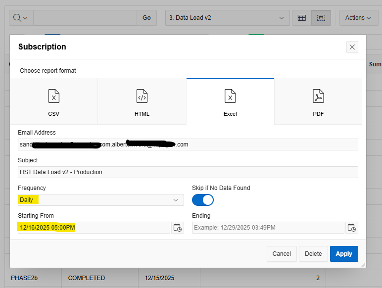Click the Delete subscription button

click(x=313, y=254)
